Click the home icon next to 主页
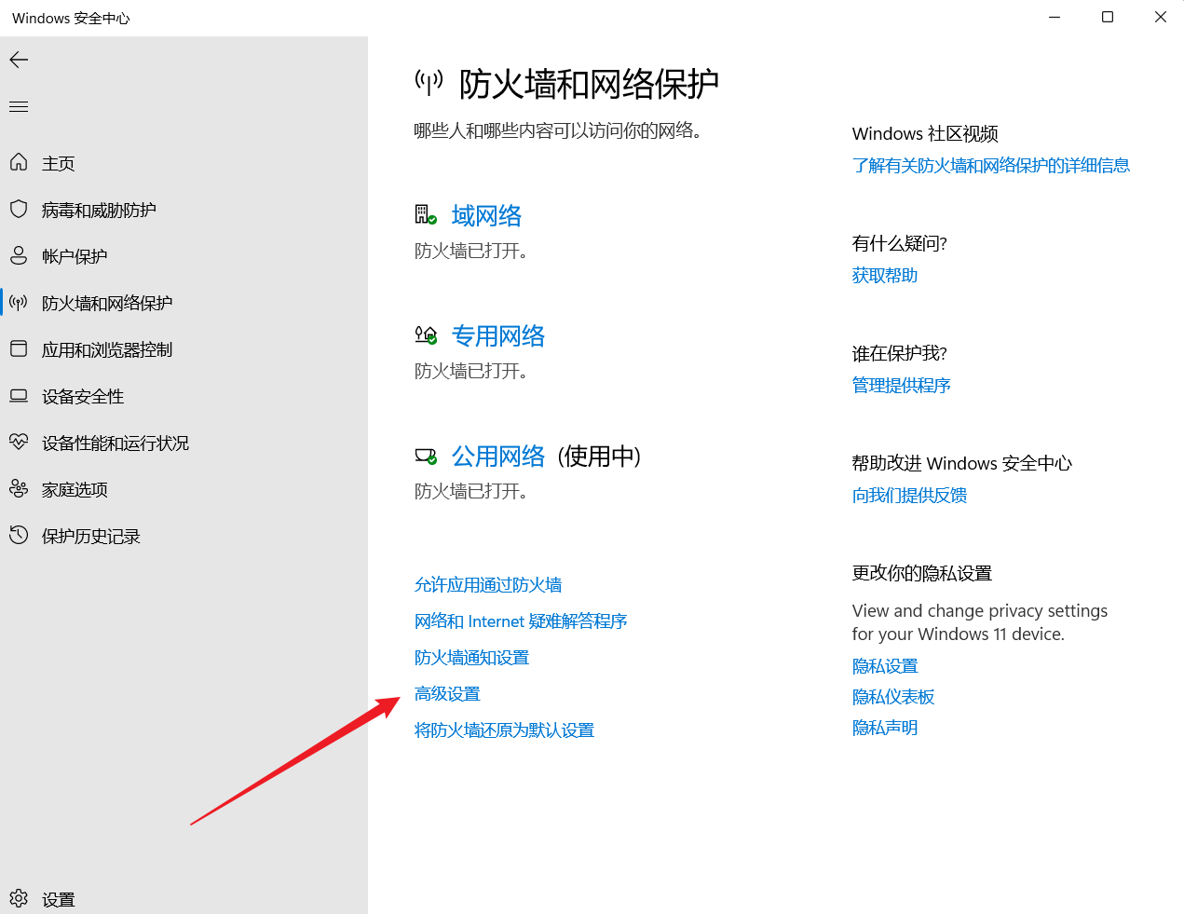The width and height of the screenshot is (1184, 914). 19,162
